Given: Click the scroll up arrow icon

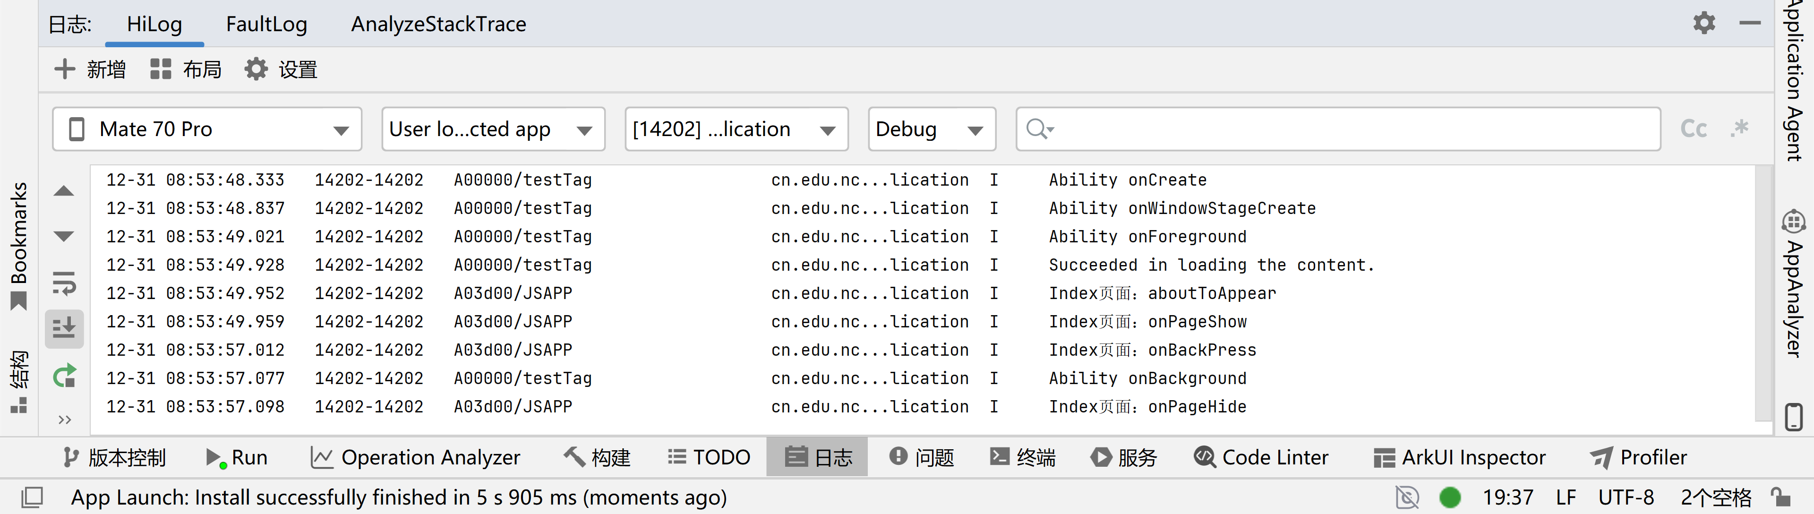Looking at the screenshot, I should pos(63,191).
